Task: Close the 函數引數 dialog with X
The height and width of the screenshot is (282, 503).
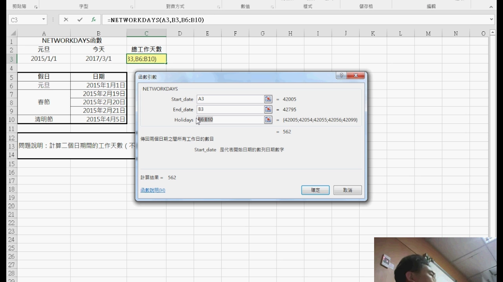Action: pyautogui.click(x=356, y=76)
